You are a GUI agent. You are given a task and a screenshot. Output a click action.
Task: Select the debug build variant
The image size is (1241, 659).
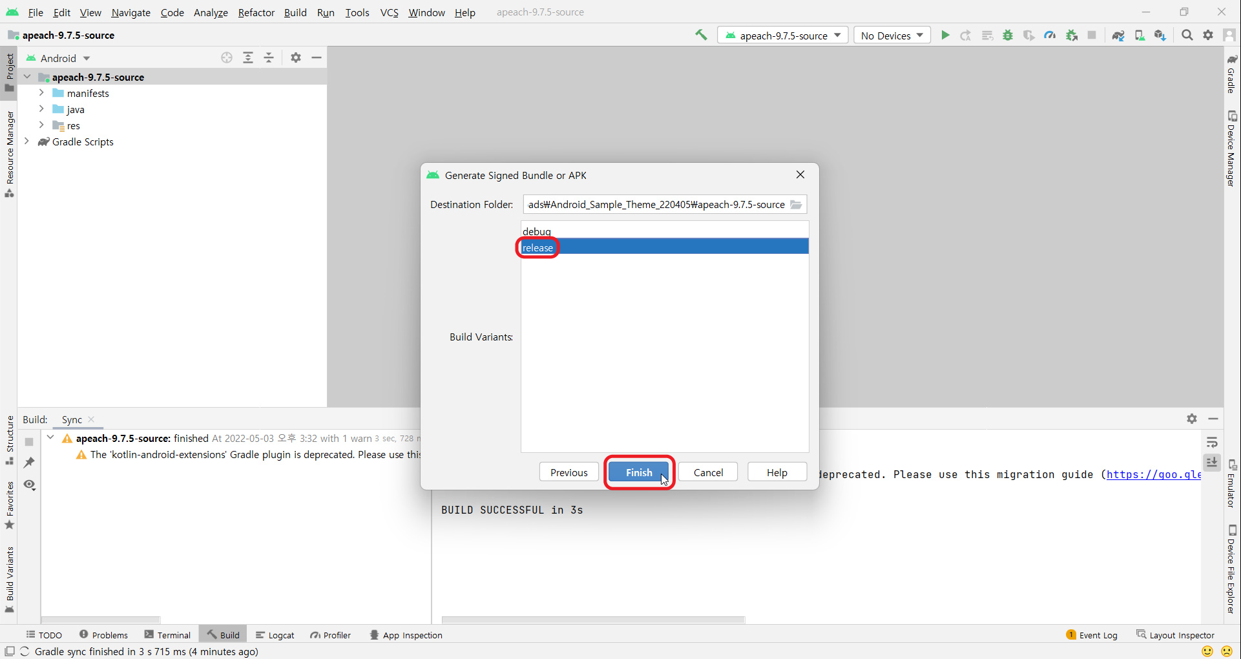pyautogui.click(x=665, y=231)
